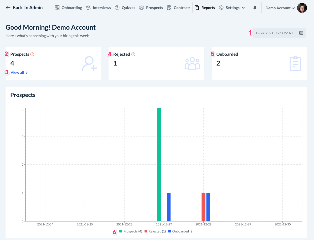Click the green Prospects bar on 2021-12-27
This screenshot has width=314, height=240.
pyautogui.click(x=159, y=164)
